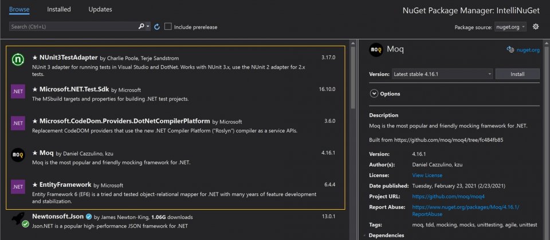Viewport: 550px width, 240px height.
Task: Select the Microsoft.CodeDom.Providers.DotNetCompilerPlatform title
Action: (x=124, y=121)
